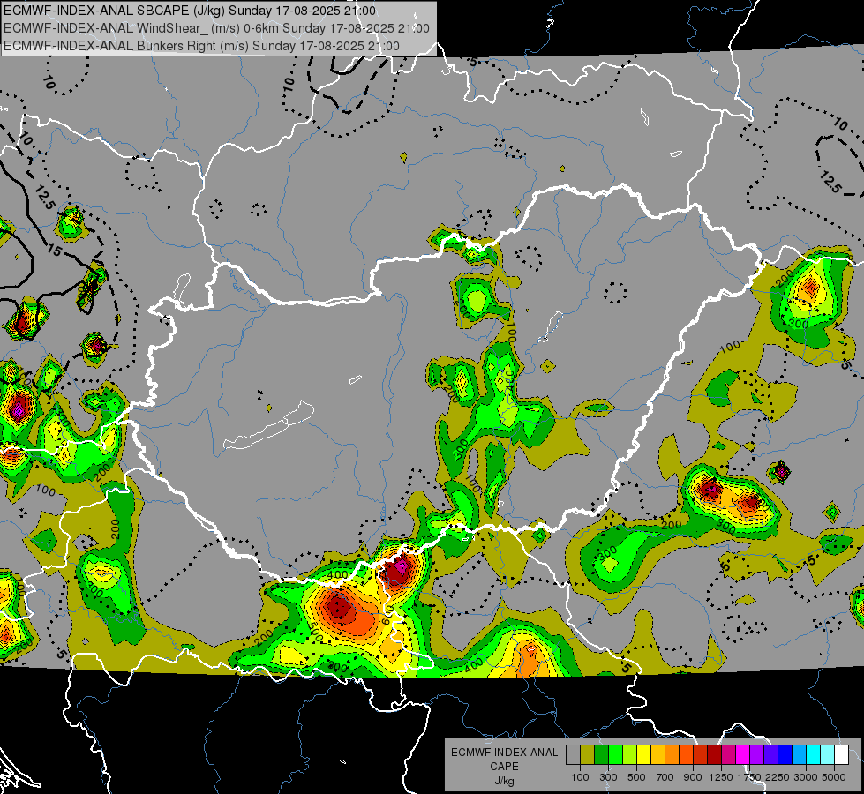Viewport: 864px width, 794px height.
Task: Click the legend tick value 5000
Action: pyautogui.click(x=834, y=777)
